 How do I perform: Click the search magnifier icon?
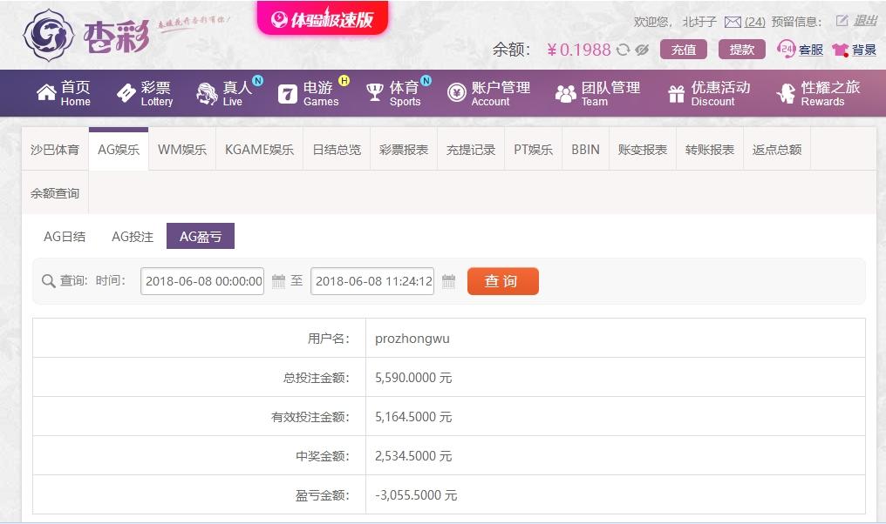tap(49, 281)
